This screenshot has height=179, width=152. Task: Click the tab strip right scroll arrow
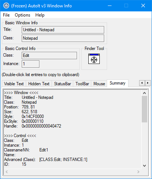(x=148, y=83)
